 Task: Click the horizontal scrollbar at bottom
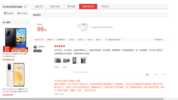(82, 99)
